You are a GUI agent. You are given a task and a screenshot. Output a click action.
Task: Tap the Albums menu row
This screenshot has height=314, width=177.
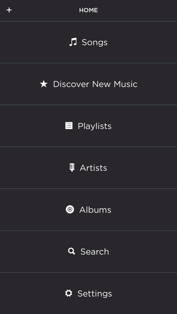tap(88, 210)
